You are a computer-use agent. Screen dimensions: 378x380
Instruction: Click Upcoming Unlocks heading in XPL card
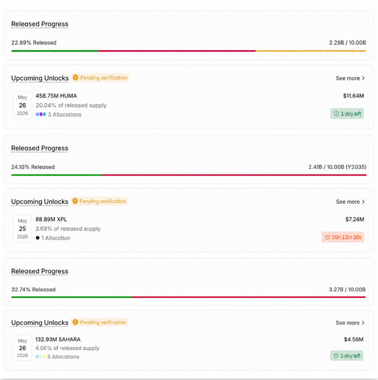[x=40, y=202]
